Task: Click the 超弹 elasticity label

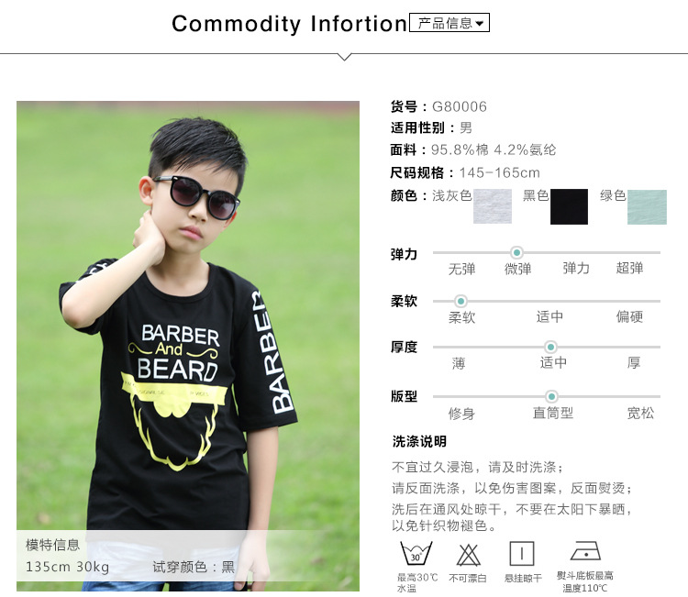Action: tap(629, 268)
